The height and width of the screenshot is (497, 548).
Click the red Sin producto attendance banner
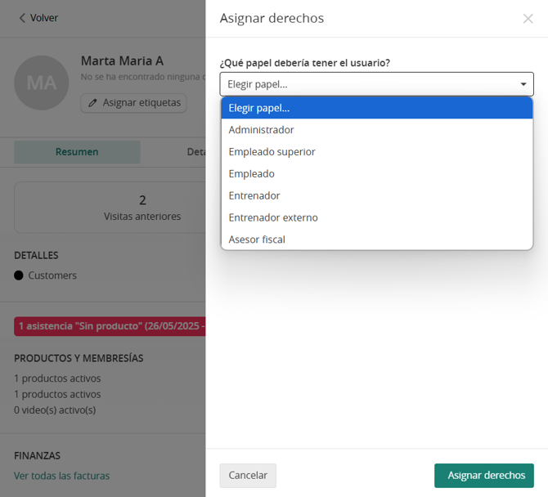pos(110,326)
